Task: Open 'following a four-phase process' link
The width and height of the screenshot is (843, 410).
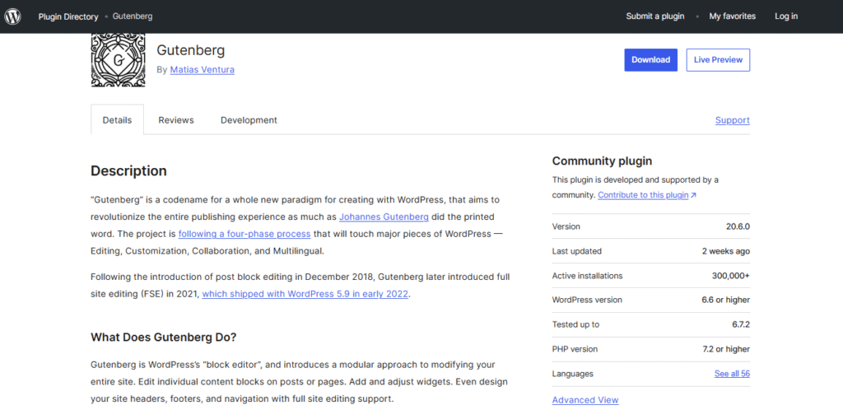Action: click(x=244, y=234)
